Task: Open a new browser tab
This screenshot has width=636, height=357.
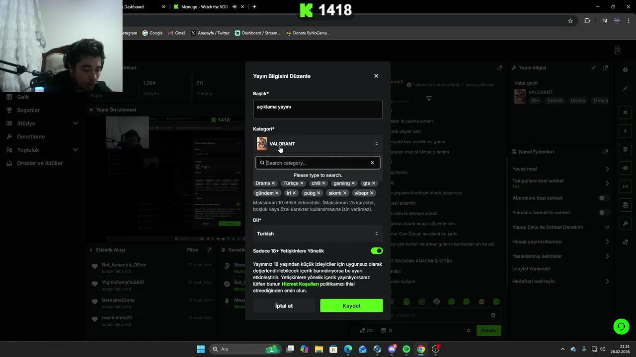Action: (254, 6)
